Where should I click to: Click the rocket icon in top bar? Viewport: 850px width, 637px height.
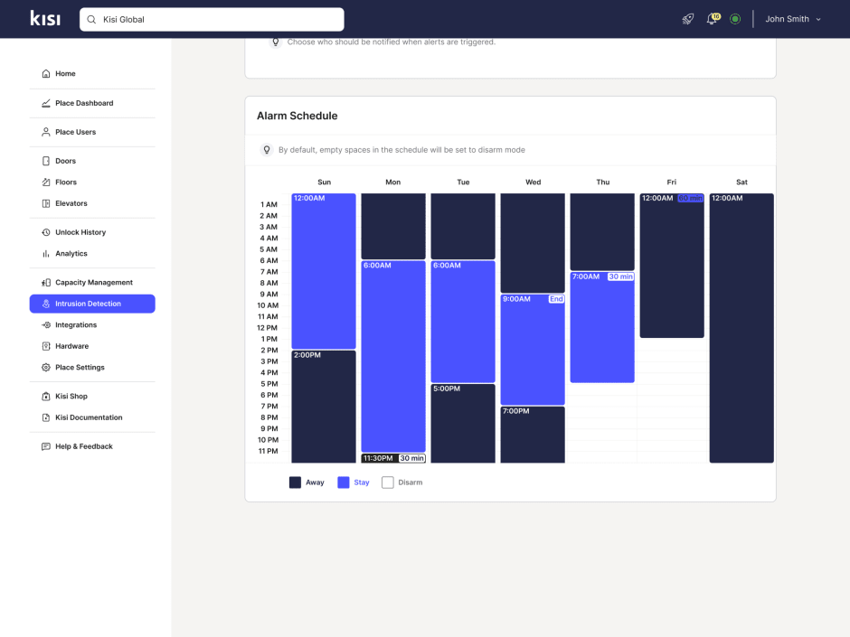pos(687,19)
